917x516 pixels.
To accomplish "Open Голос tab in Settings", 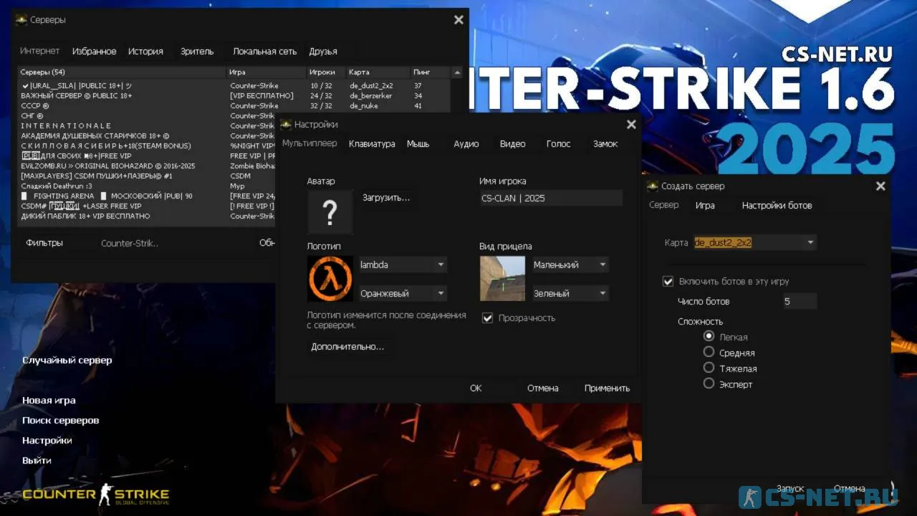I will coord(559,144).
